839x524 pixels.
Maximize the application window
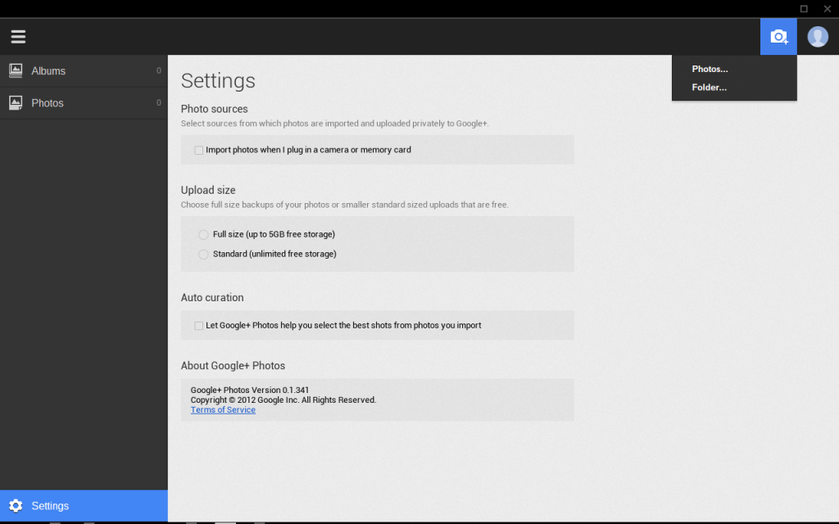pos(804,8)
